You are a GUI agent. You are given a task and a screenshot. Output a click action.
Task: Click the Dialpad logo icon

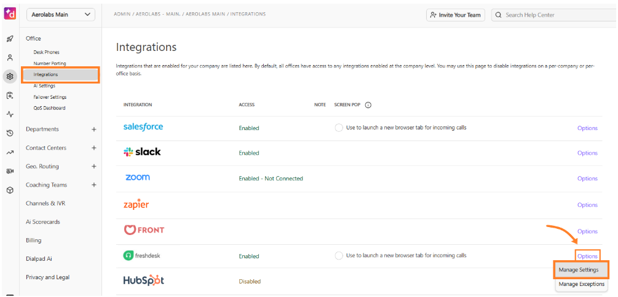pos(10,13)
